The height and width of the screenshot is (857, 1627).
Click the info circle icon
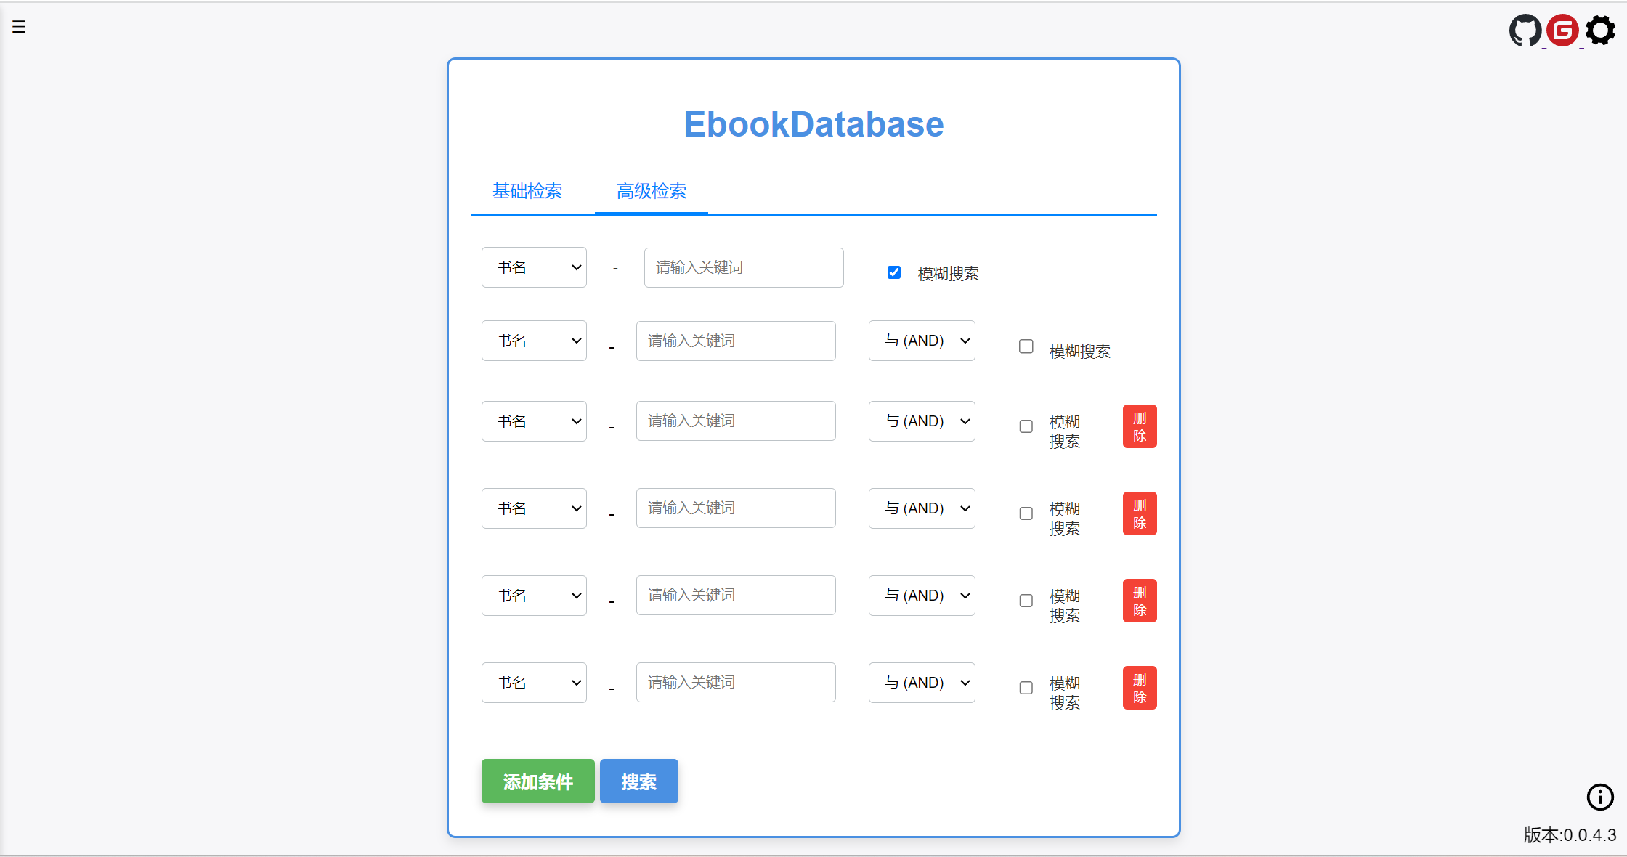[x=1600, y=797]
